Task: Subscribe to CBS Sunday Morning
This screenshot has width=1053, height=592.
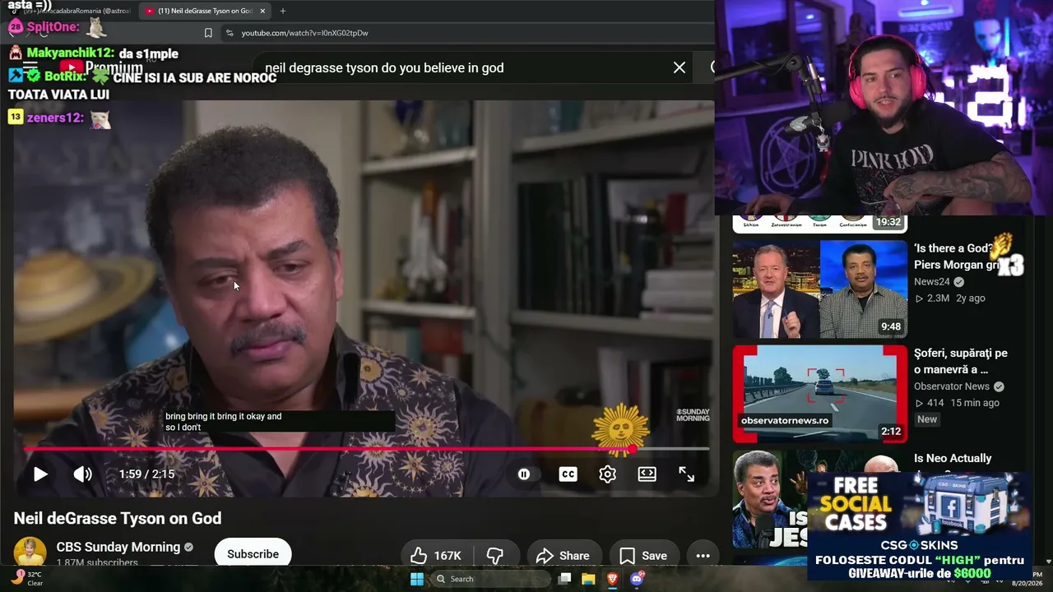Action: (253, 554)
